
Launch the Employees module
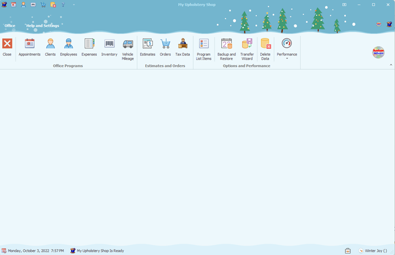click(x=68, y=47)
